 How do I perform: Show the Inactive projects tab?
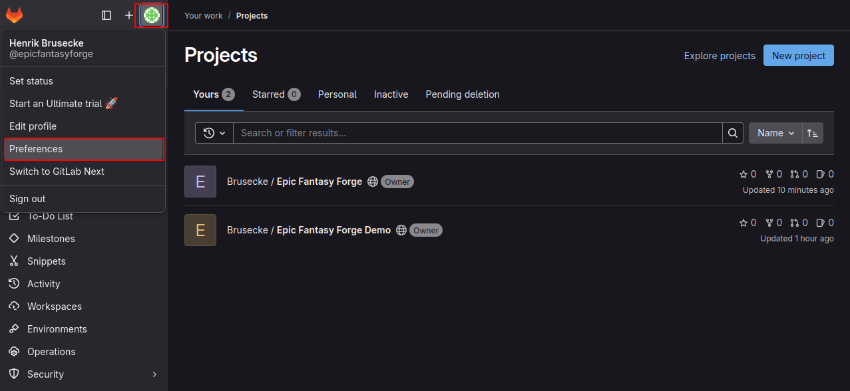point(391,94)
